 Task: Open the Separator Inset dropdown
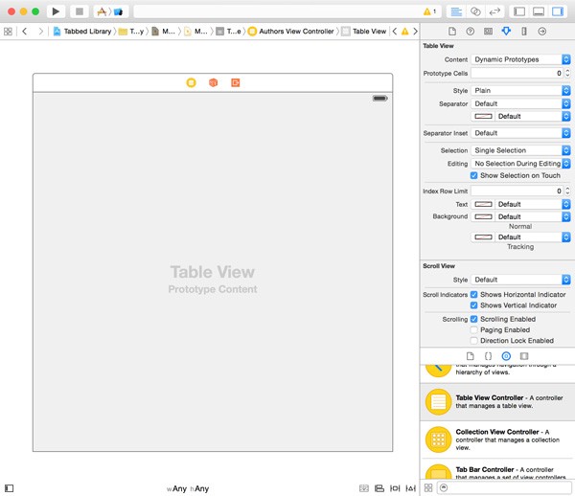pyautogui.click(x=520, y=133)
